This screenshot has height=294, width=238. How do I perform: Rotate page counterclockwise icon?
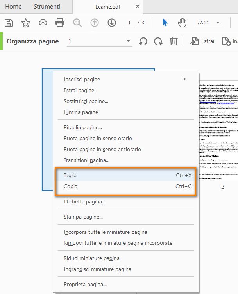pos(143,41)
